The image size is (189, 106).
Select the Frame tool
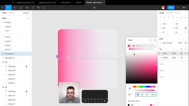(14, 8)
